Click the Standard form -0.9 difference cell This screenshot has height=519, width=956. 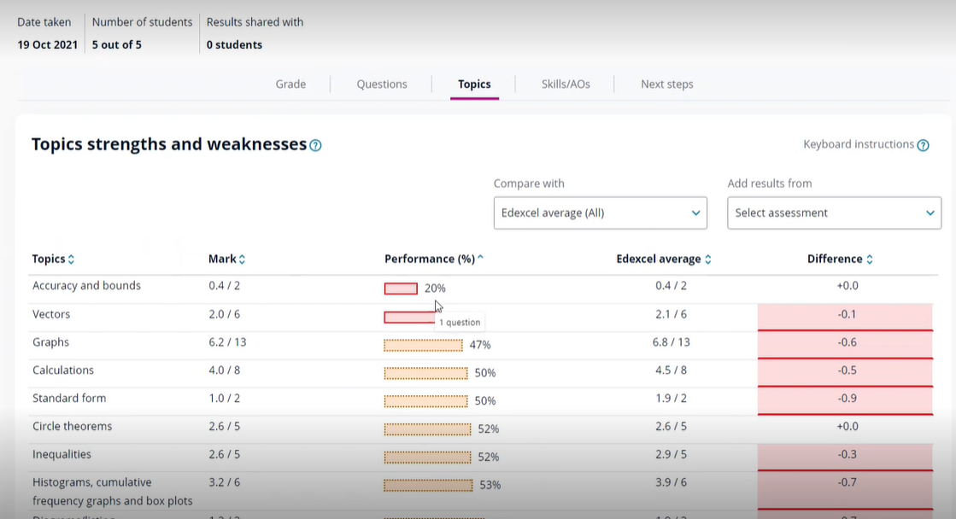tap(847, 399)
